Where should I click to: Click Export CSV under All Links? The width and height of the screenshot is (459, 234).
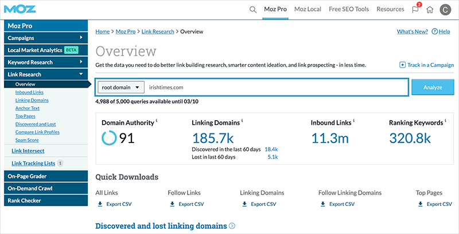coord(119,204)
